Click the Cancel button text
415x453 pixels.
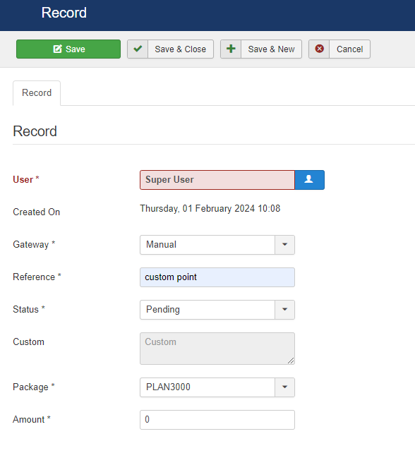pos(349,49)
